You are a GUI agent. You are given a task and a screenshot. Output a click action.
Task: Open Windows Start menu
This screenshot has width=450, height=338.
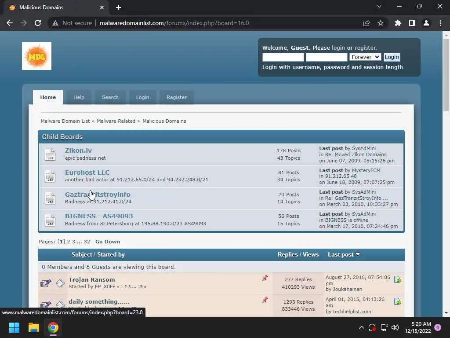coord(14,327)
